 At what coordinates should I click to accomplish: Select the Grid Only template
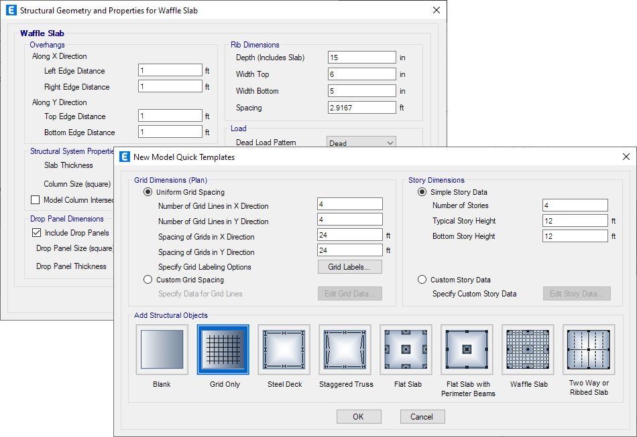click(x=223, y=349)
